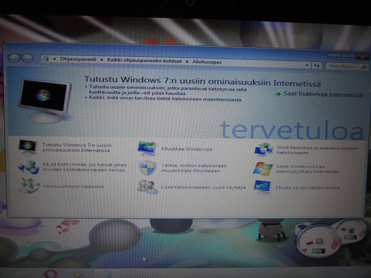The height and width of the screenshot is (278, 371).
Task: Select the Muokkaa Windowsia icon
Action: click(x=147, y=149)
